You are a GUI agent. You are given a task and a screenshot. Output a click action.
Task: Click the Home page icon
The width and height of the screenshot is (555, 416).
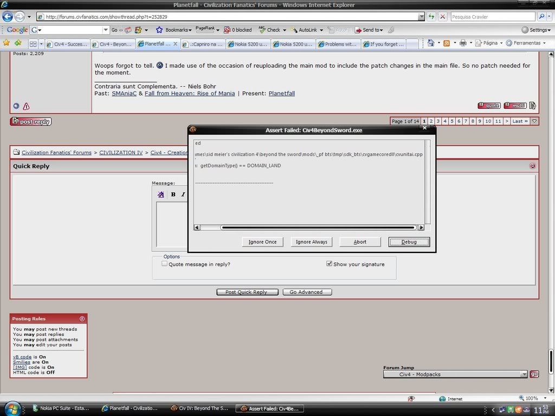click(431, 43)
